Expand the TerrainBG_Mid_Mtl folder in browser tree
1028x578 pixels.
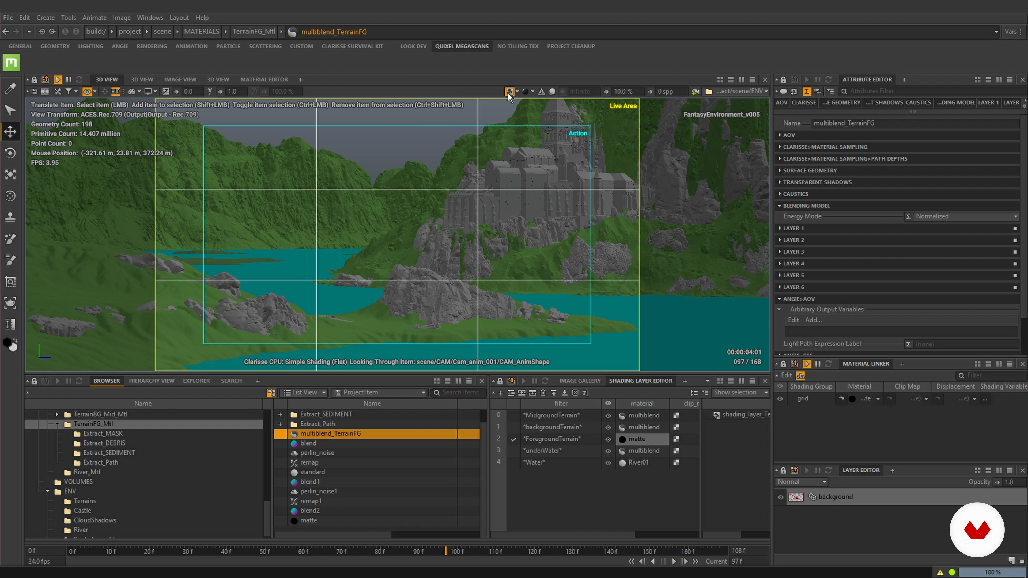57,414
